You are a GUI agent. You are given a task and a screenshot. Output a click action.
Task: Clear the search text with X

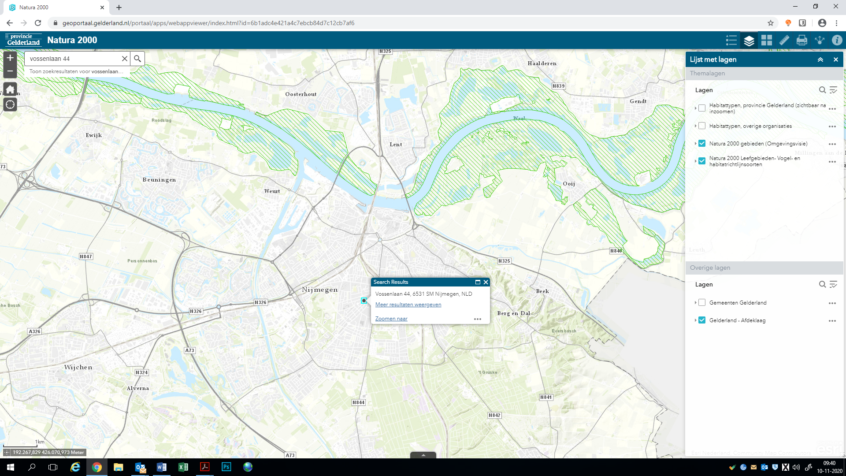click(124, 59)
